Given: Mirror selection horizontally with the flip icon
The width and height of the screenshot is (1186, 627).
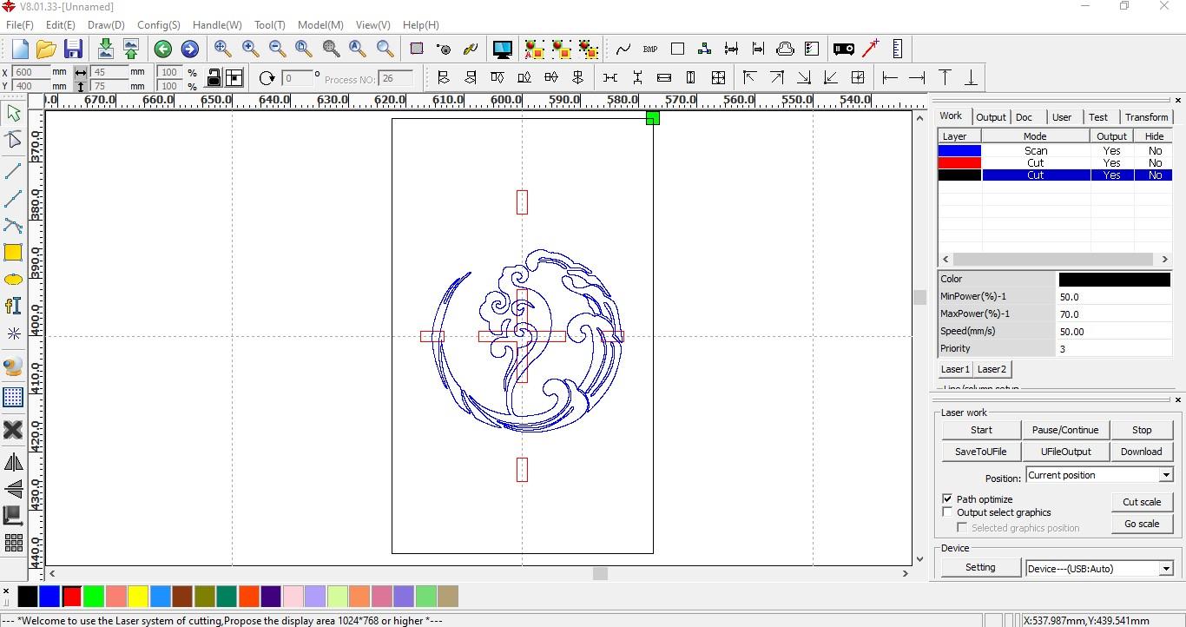Looking at the screenshot, I should pyautogui.click(x=13, y=463).
